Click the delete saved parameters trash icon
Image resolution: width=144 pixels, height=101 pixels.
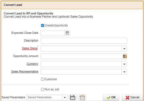pos(82,97)
